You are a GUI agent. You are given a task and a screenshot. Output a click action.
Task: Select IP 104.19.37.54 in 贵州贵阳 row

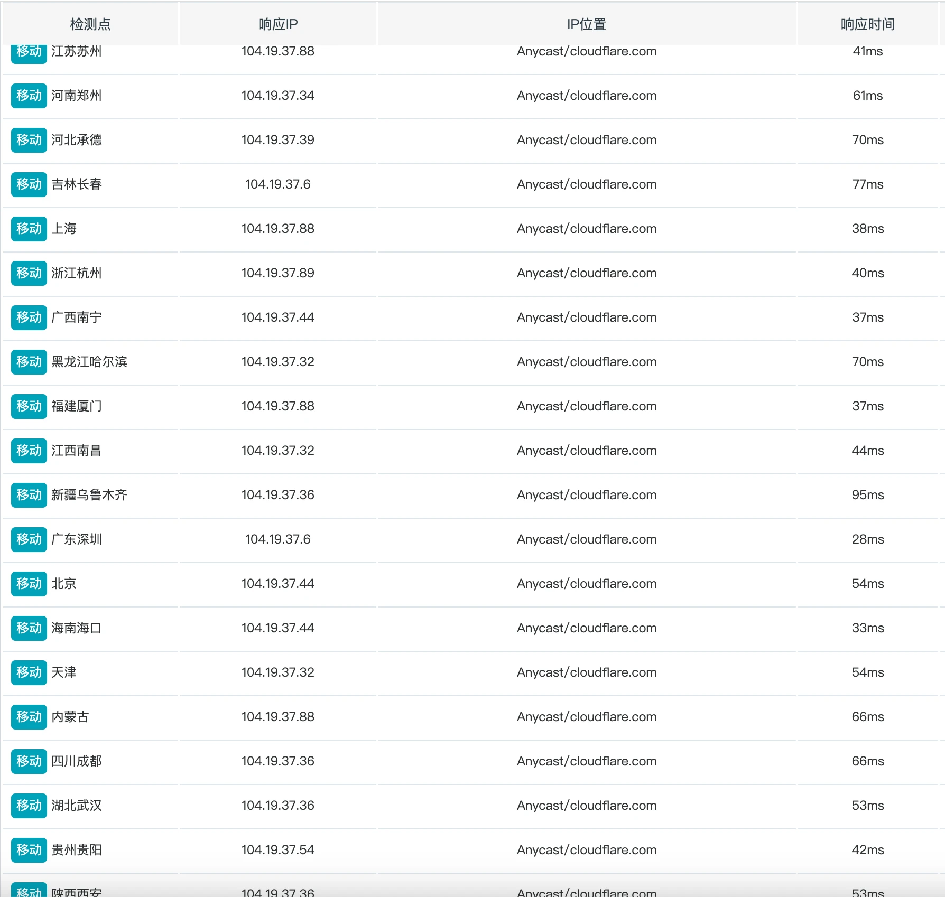point(278,850)
